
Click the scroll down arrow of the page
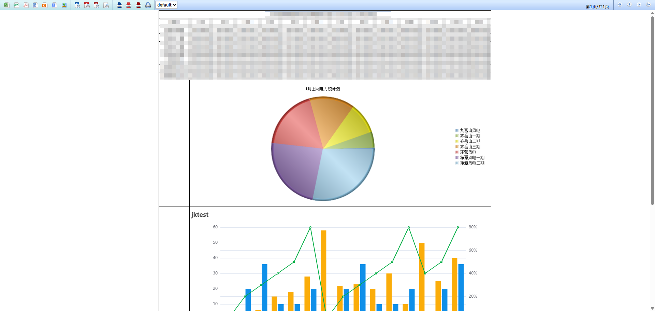[652, 309]
